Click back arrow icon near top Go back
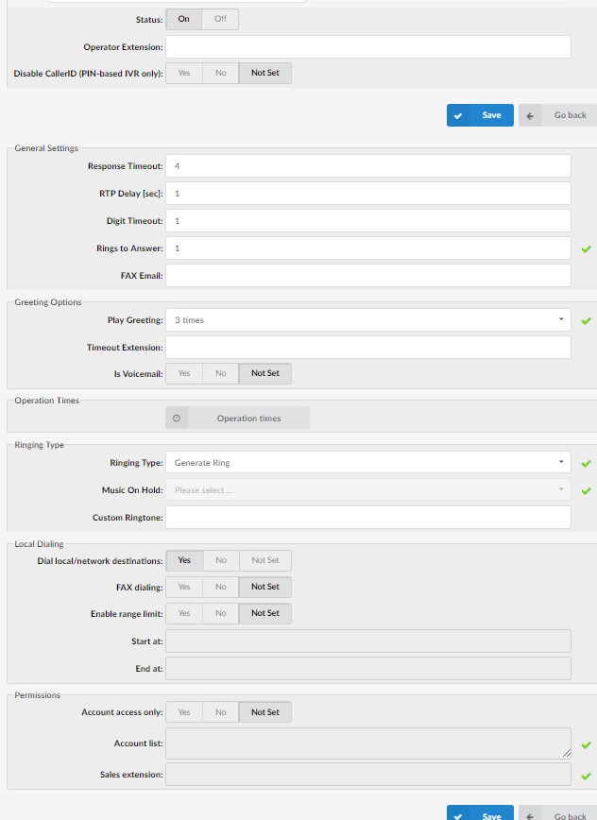The width and height of the screenshot is (597, 820). (531, 115)
